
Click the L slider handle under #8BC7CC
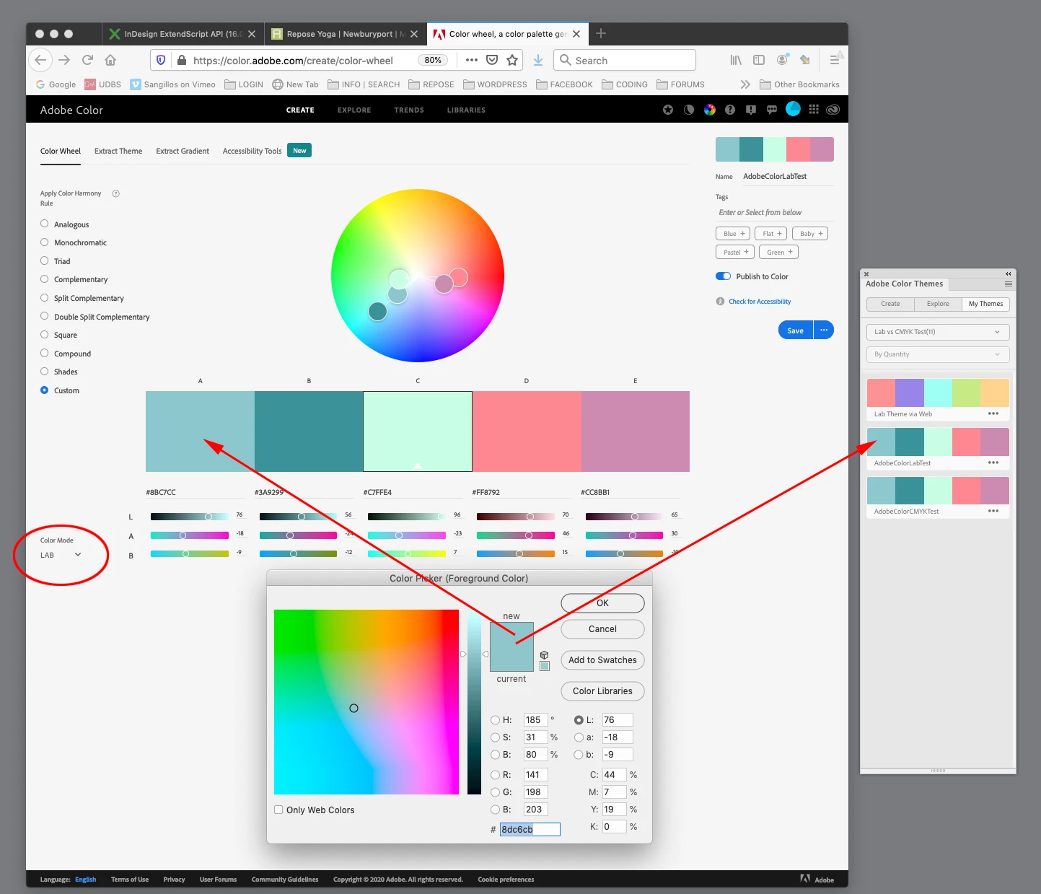(208, 517)
